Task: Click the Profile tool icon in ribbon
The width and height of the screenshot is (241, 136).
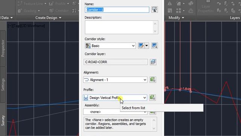Action: [51, 4]
